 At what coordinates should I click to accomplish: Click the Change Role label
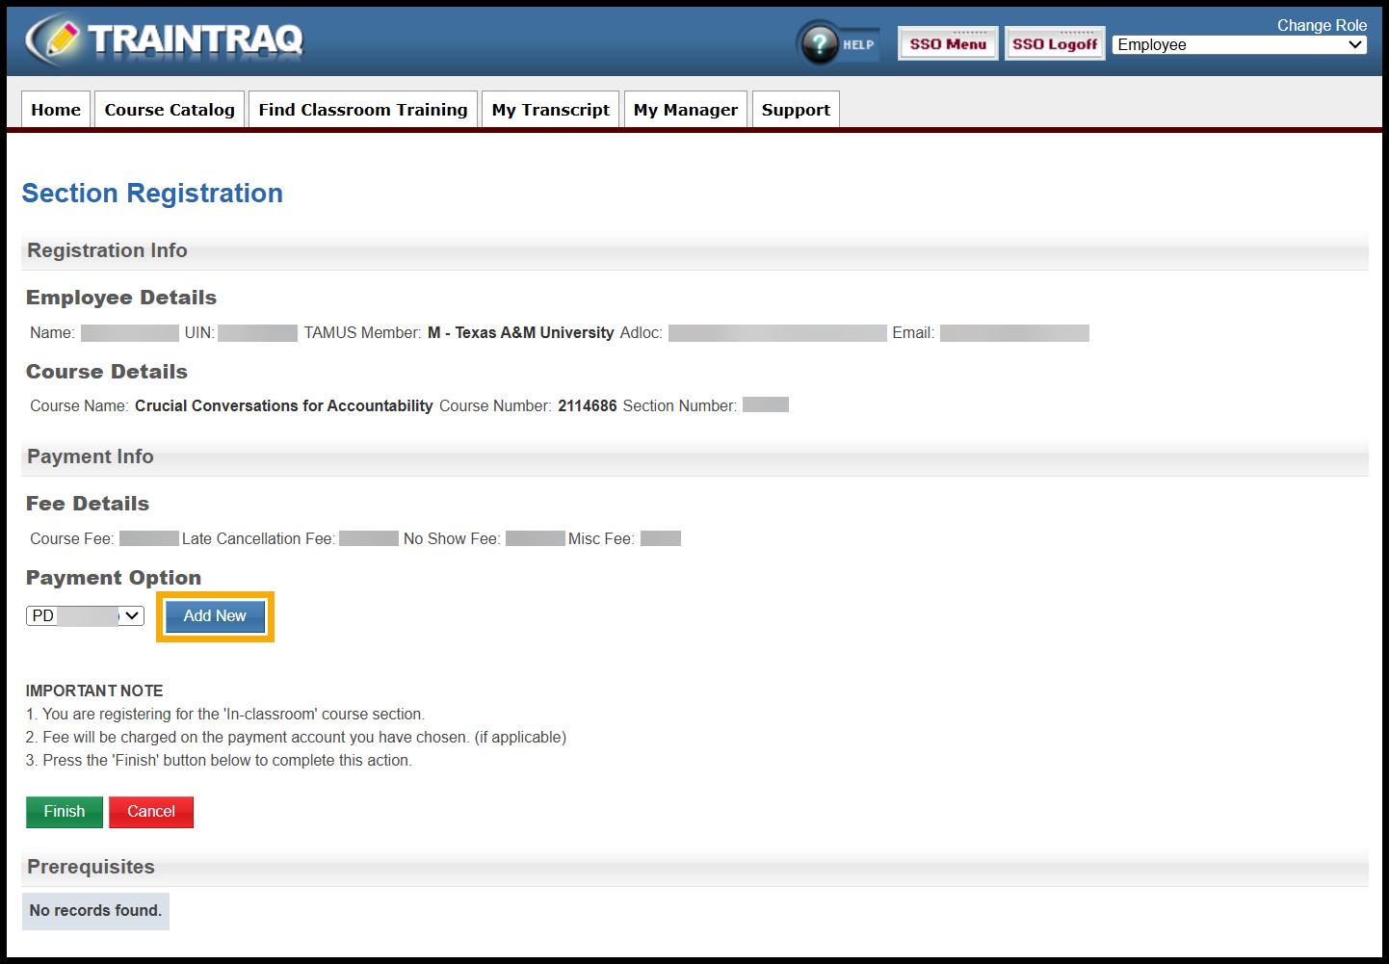click(x=1322, y=25)
